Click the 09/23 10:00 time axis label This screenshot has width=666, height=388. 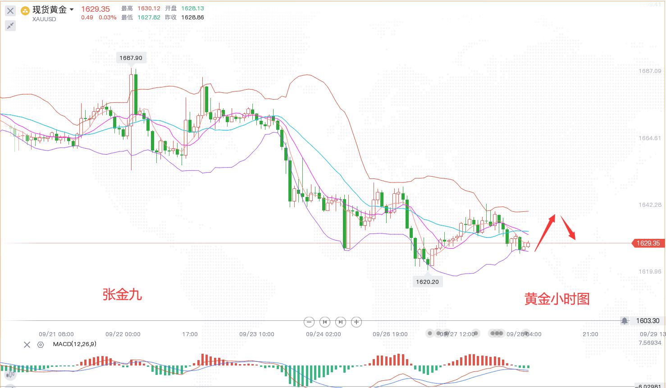[x=257, y=334]
